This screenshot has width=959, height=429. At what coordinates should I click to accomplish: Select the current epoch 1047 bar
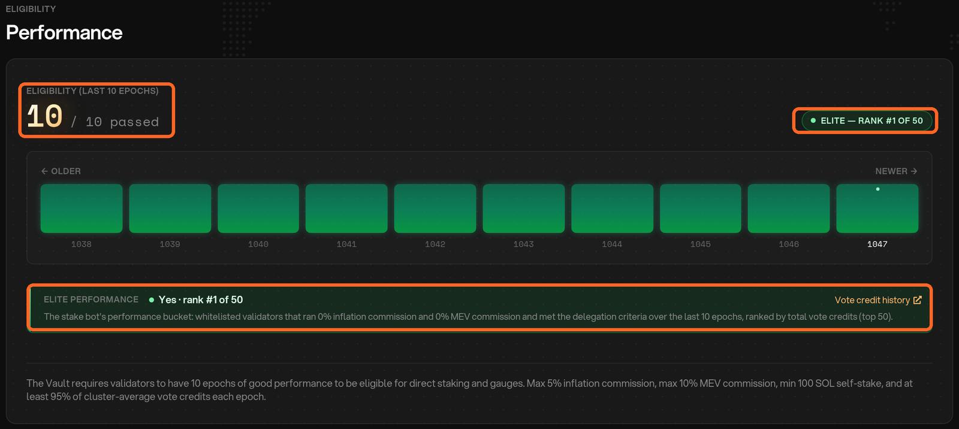[877, 209]
